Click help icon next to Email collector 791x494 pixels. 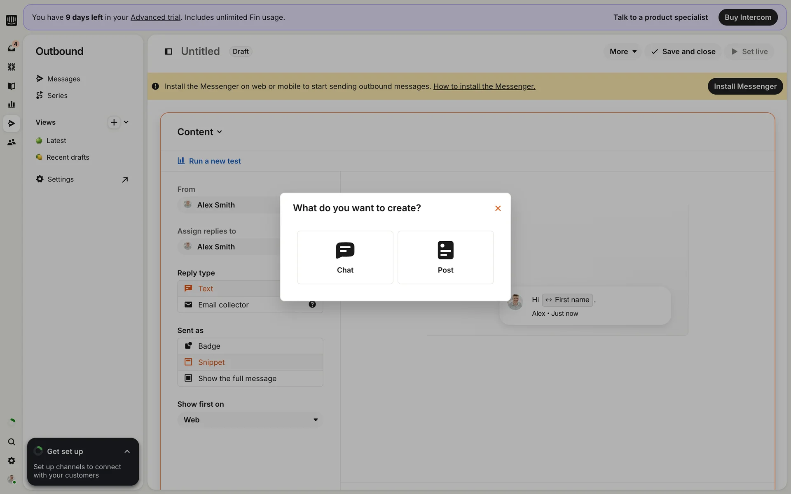(312, 305)
